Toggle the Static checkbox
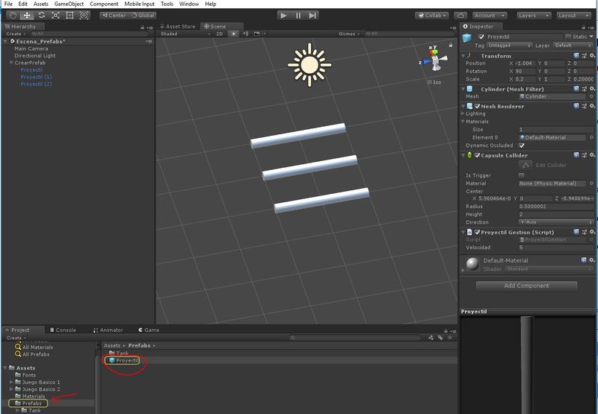The image size is (598, 414). pyautogui.click(x=568, y=37)
